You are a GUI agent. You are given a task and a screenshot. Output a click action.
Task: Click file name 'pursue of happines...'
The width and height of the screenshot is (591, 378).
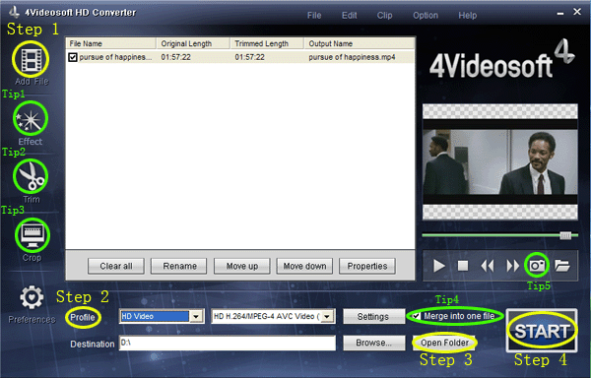[115, 57]
